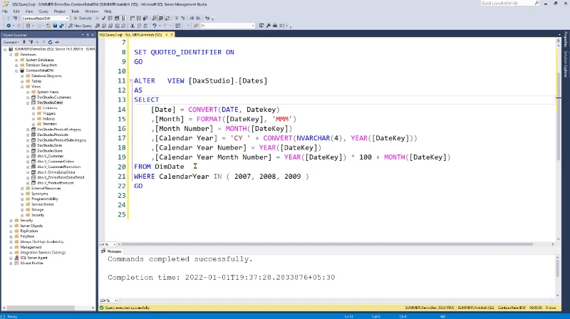Open the File menu
Image resolution: width=570 pixels, height=319 pixels.
pos(5,11)
